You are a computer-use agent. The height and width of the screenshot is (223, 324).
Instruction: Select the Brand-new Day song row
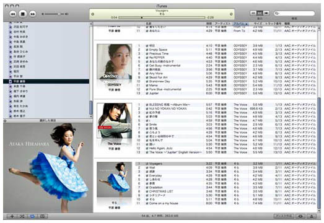(226, 81)
